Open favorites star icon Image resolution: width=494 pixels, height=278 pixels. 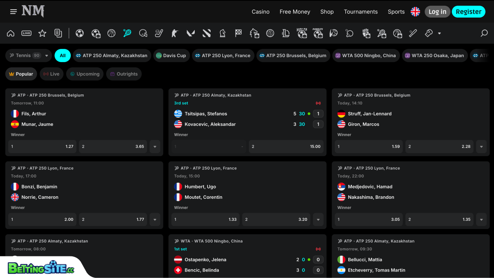tap(42, 33)
